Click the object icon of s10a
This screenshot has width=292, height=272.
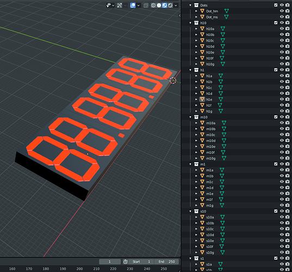pyautogui.click(x=202, y=217)
